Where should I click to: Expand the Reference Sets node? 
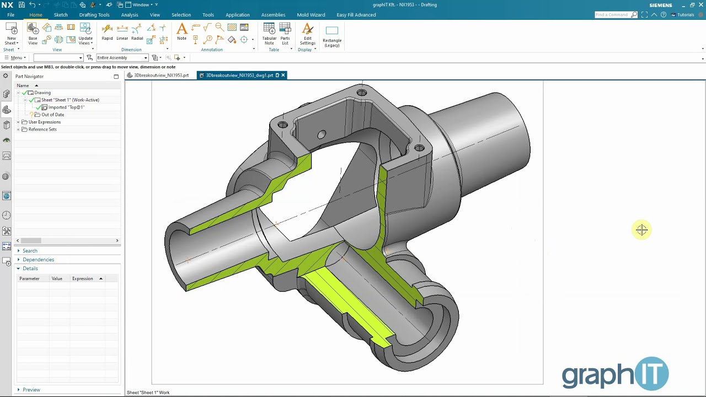tap(18, 129)
